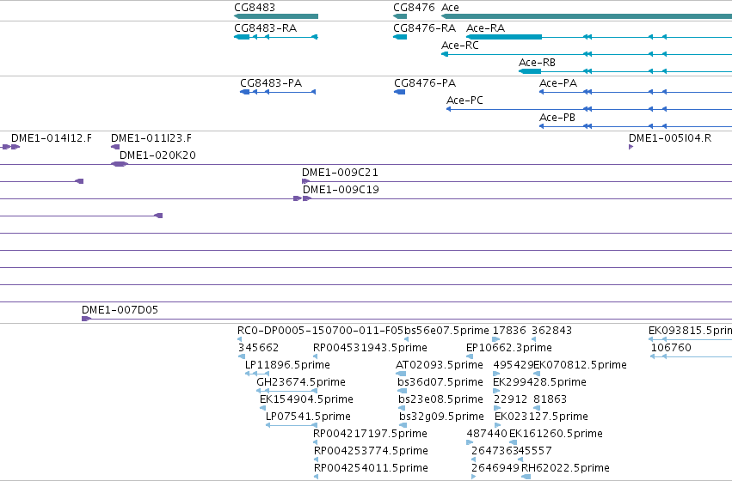Open the 495429 EST label
The width and height of the screenshot is (732, 481).
click(513, 365)
